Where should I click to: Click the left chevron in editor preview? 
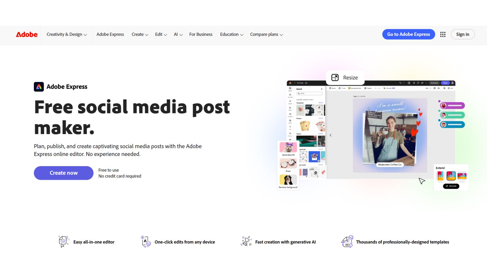(x=331, y=135)
